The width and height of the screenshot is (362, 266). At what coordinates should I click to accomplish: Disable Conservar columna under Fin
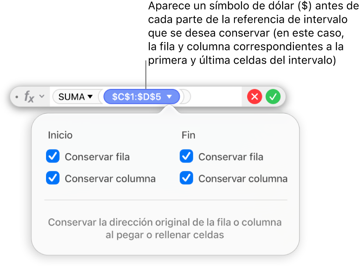(186, 178)
